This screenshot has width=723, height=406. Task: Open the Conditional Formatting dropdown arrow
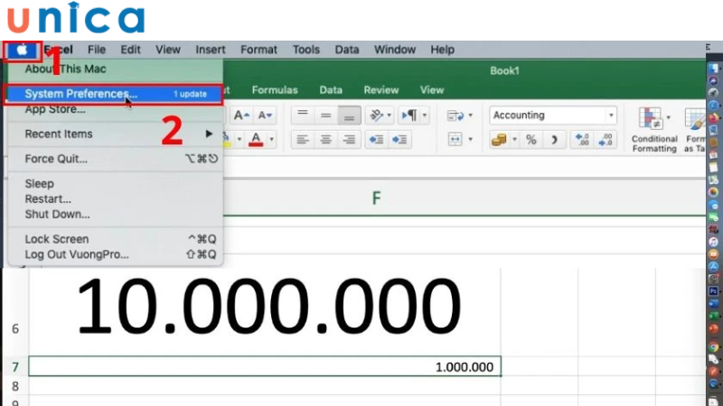point(668,118)
